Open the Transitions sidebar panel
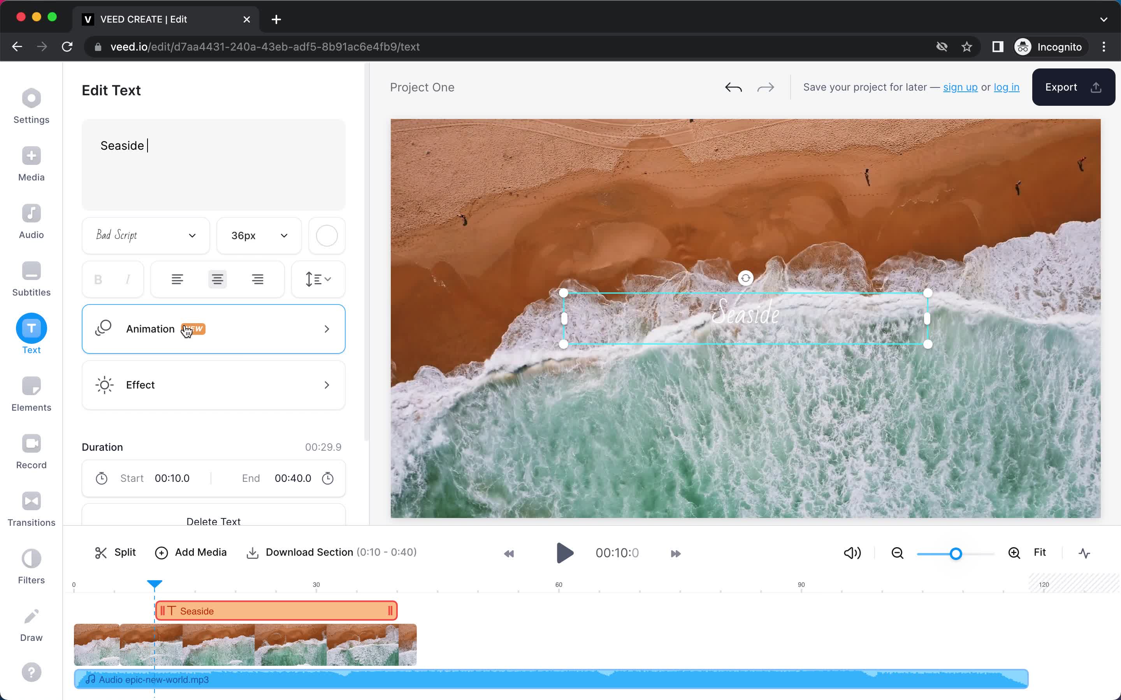1121x700 pixels. pyautogui.click(x=31, y=509)
